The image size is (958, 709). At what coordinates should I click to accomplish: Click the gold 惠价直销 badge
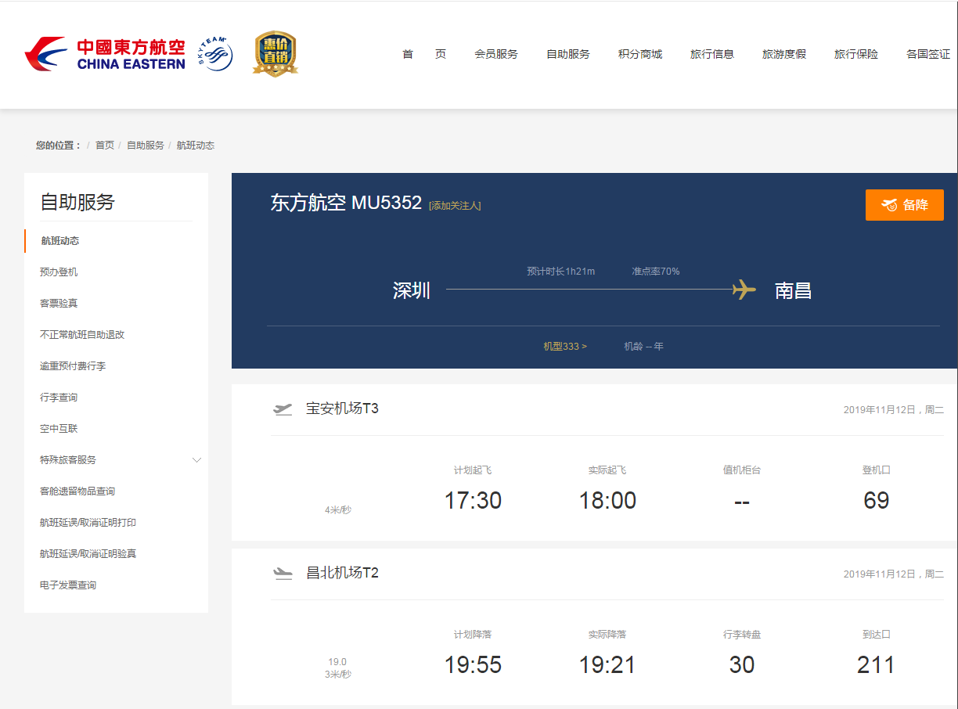tap(275, 54)
